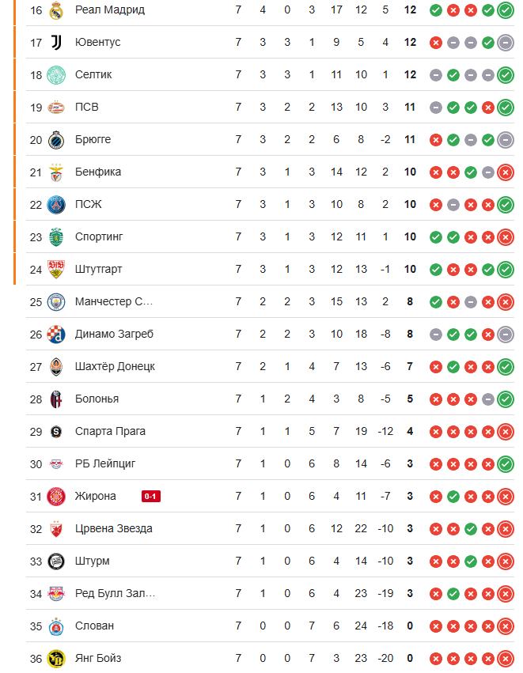Click the Sturm Graz row

[270, 561]
